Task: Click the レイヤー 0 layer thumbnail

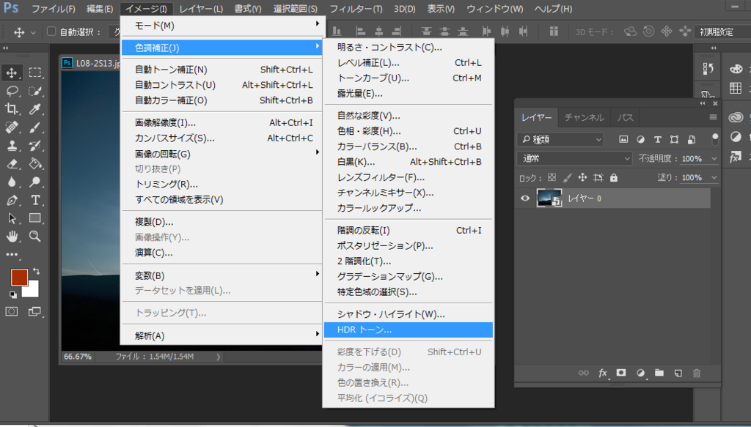Action: pos(549,198)
